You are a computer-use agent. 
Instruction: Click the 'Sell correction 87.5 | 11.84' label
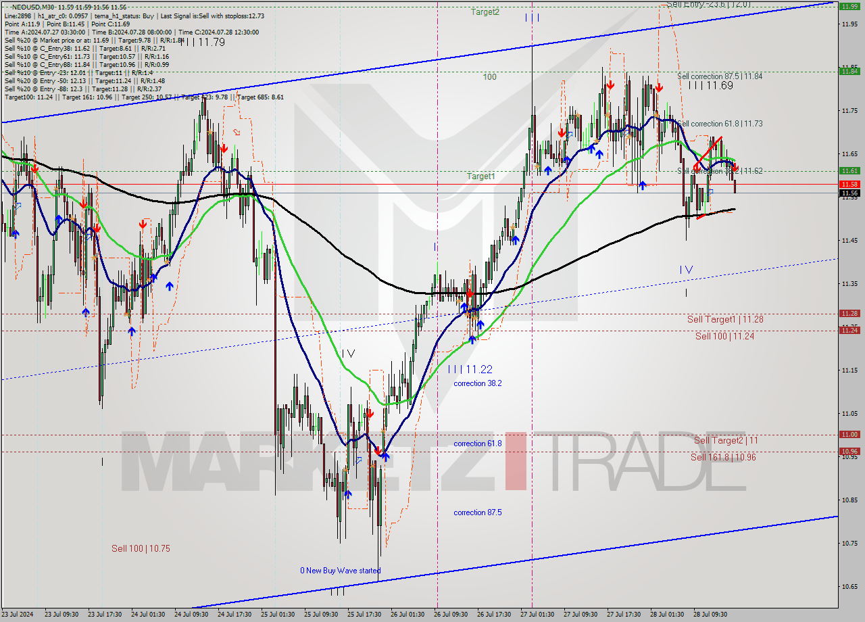pos(720,76)
